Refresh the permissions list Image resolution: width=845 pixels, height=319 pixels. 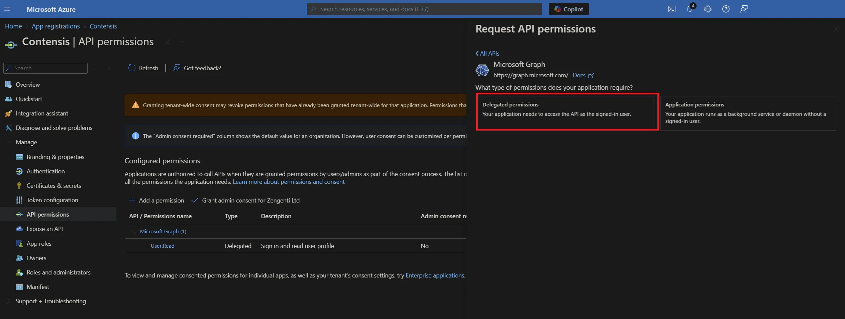click(x=143, y=68)
